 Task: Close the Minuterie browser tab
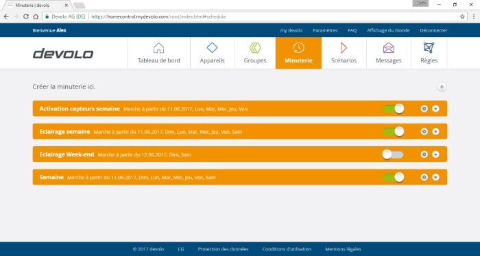[67, 5]
